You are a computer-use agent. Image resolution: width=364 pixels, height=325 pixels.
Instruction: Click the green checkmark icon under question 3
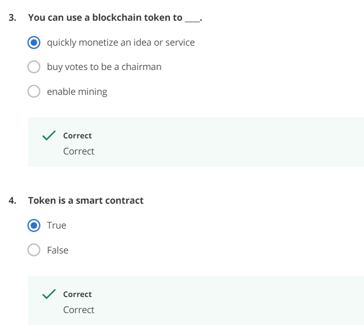(49, 136)
